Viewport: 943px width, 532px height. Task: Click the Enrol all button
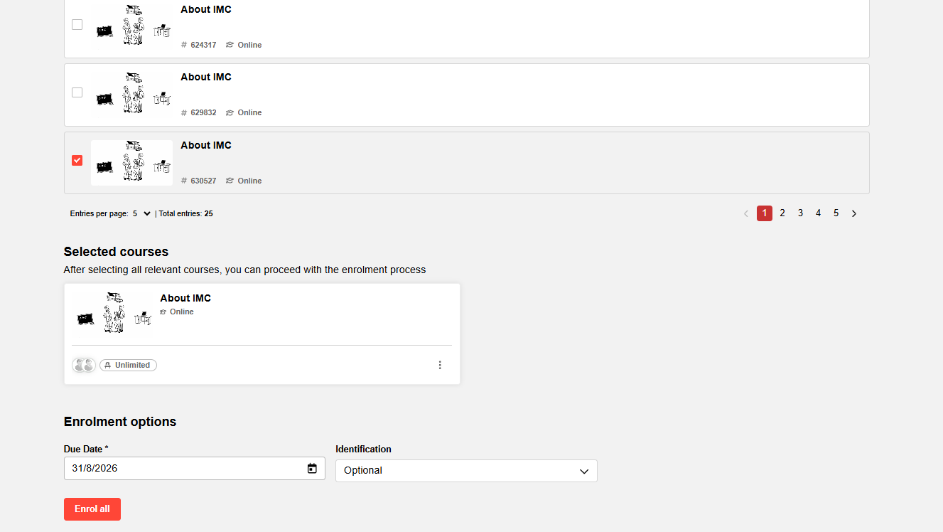tap(92, 509)
